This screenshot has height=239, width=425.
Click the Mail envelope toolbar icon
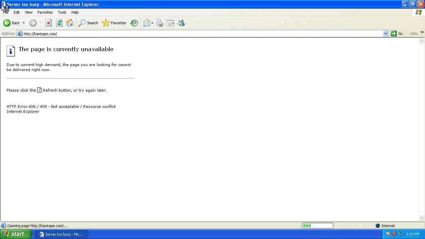(x=146, y=23)
